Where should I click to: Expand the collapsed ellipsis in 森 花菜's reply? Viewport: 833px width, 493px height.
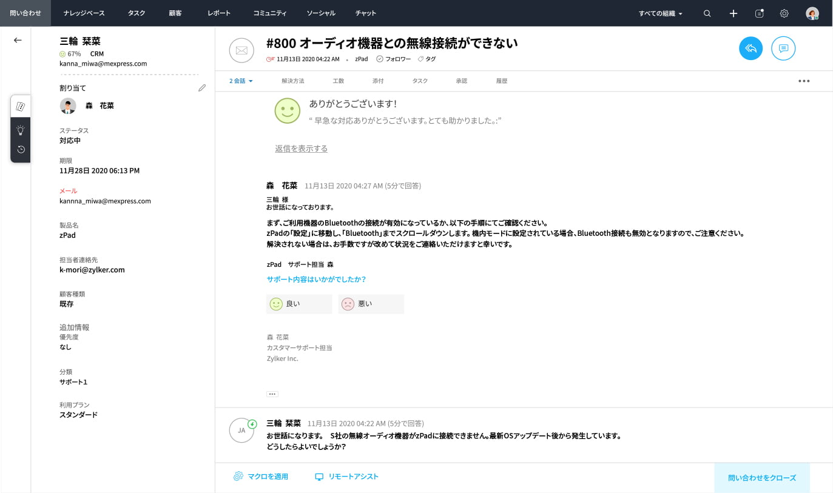click(272, 394)
